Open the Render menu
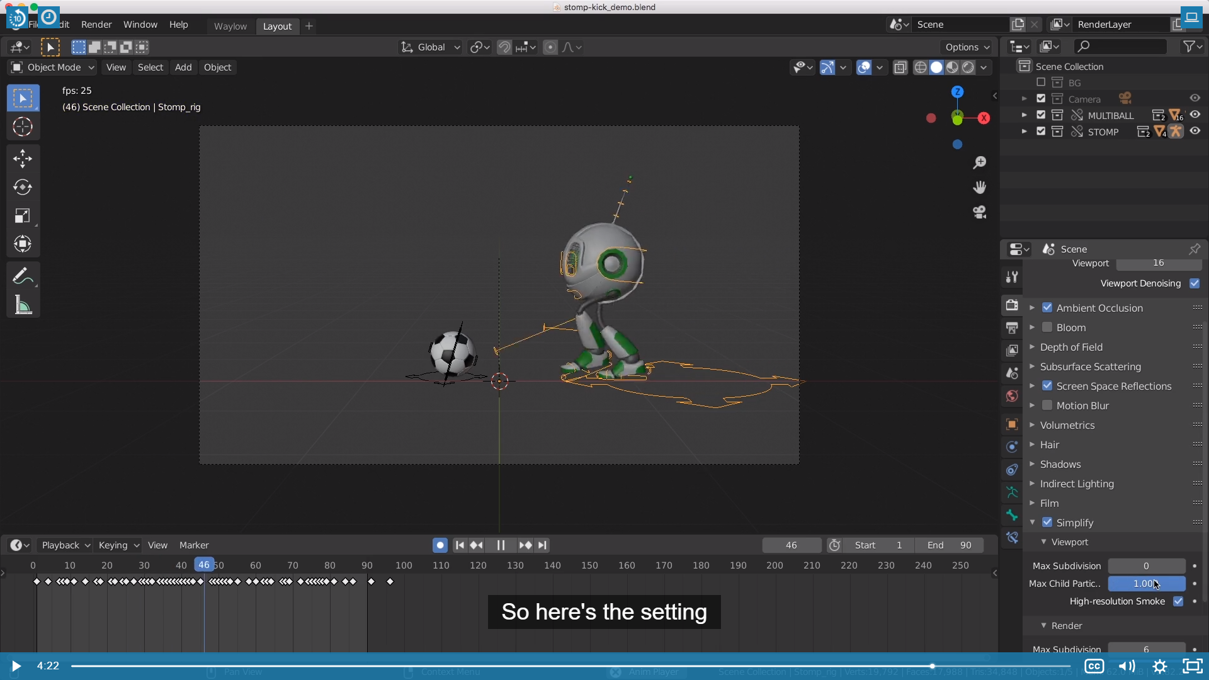The image size is (1209, 680). [96, 25]
